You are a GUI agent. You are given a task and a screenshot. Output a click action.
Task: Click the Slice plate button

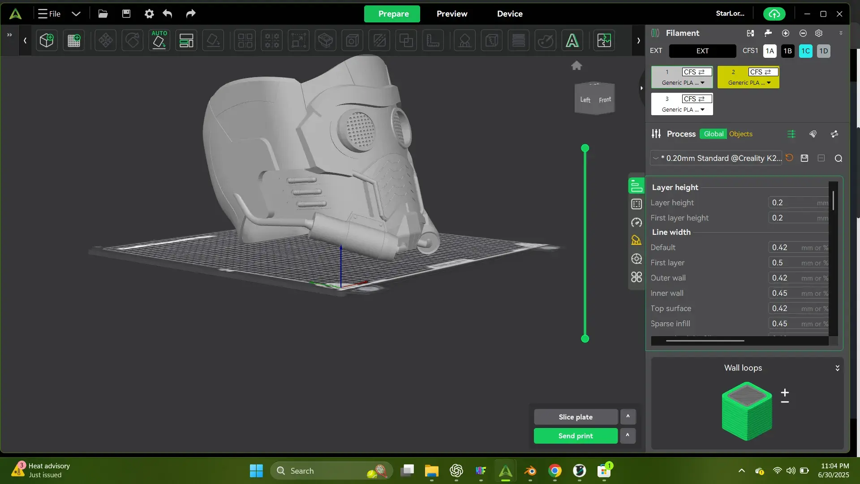(576, 417)
